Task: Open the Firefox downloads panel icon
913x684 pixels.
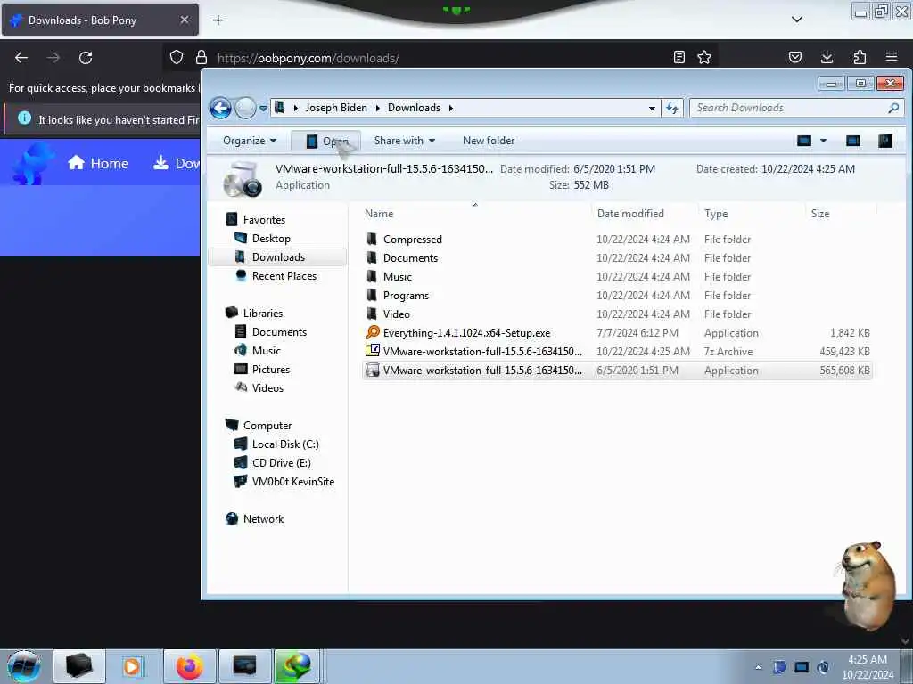Action: [x=827, y=57]
